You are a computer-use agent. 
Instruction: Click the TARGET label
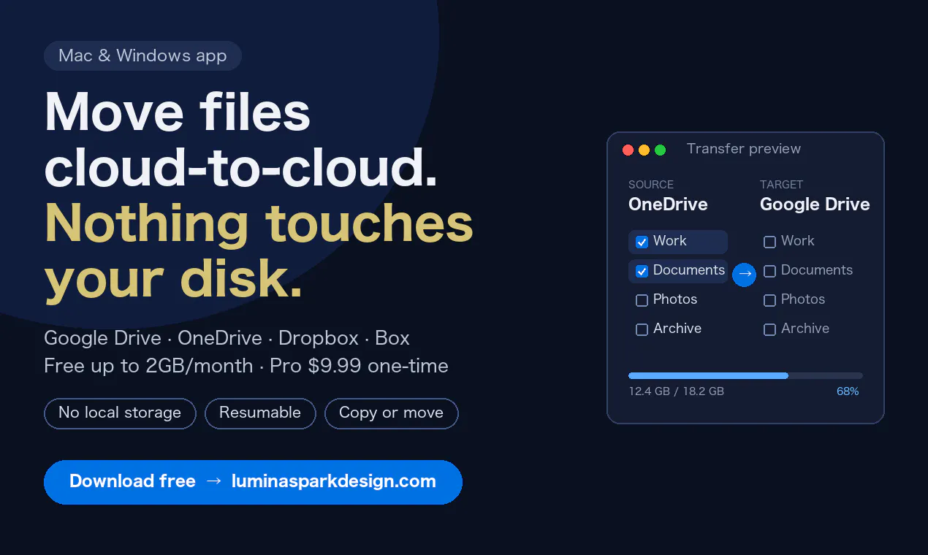[x=781, y=185]
